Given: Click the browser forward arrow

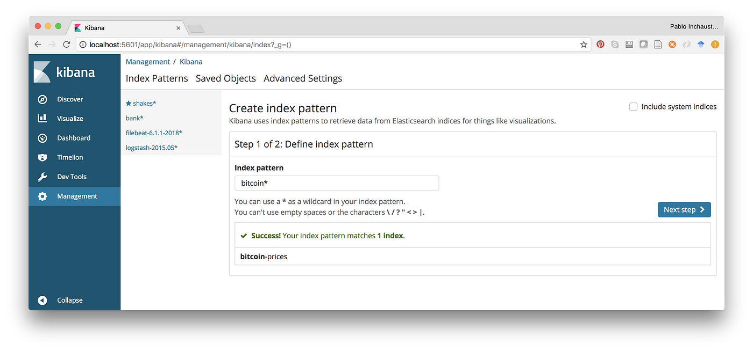Looking at the screenshot, I should pyautogui.click(x=52, y=45).
